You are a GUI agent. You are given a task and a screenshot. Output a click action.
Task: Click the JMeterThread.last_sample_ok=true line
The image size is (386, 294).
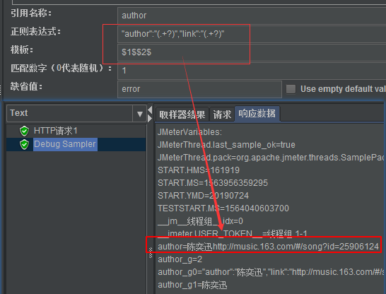pos(226,145)
